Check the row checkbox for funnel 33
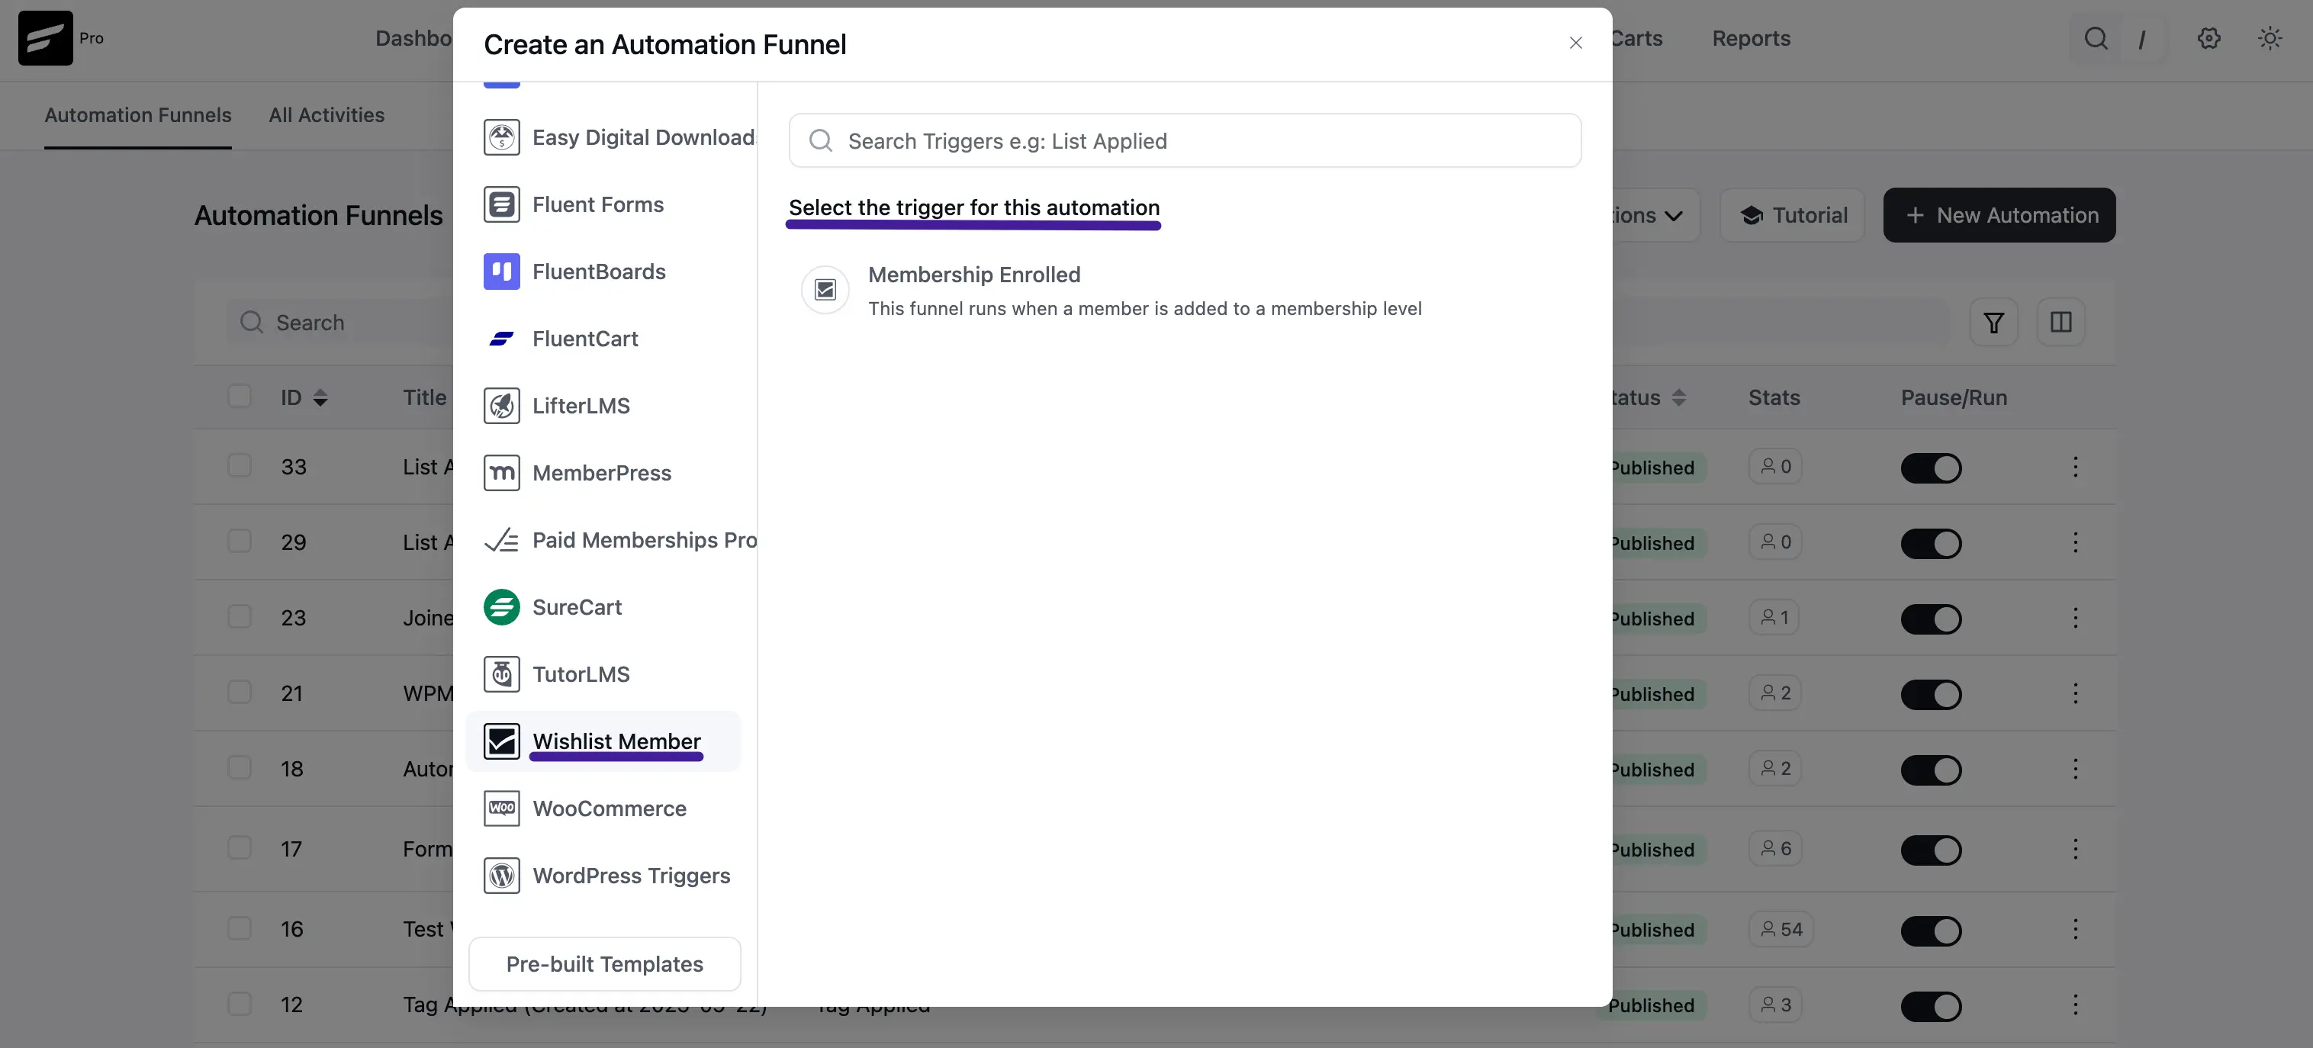 (239, 465)
